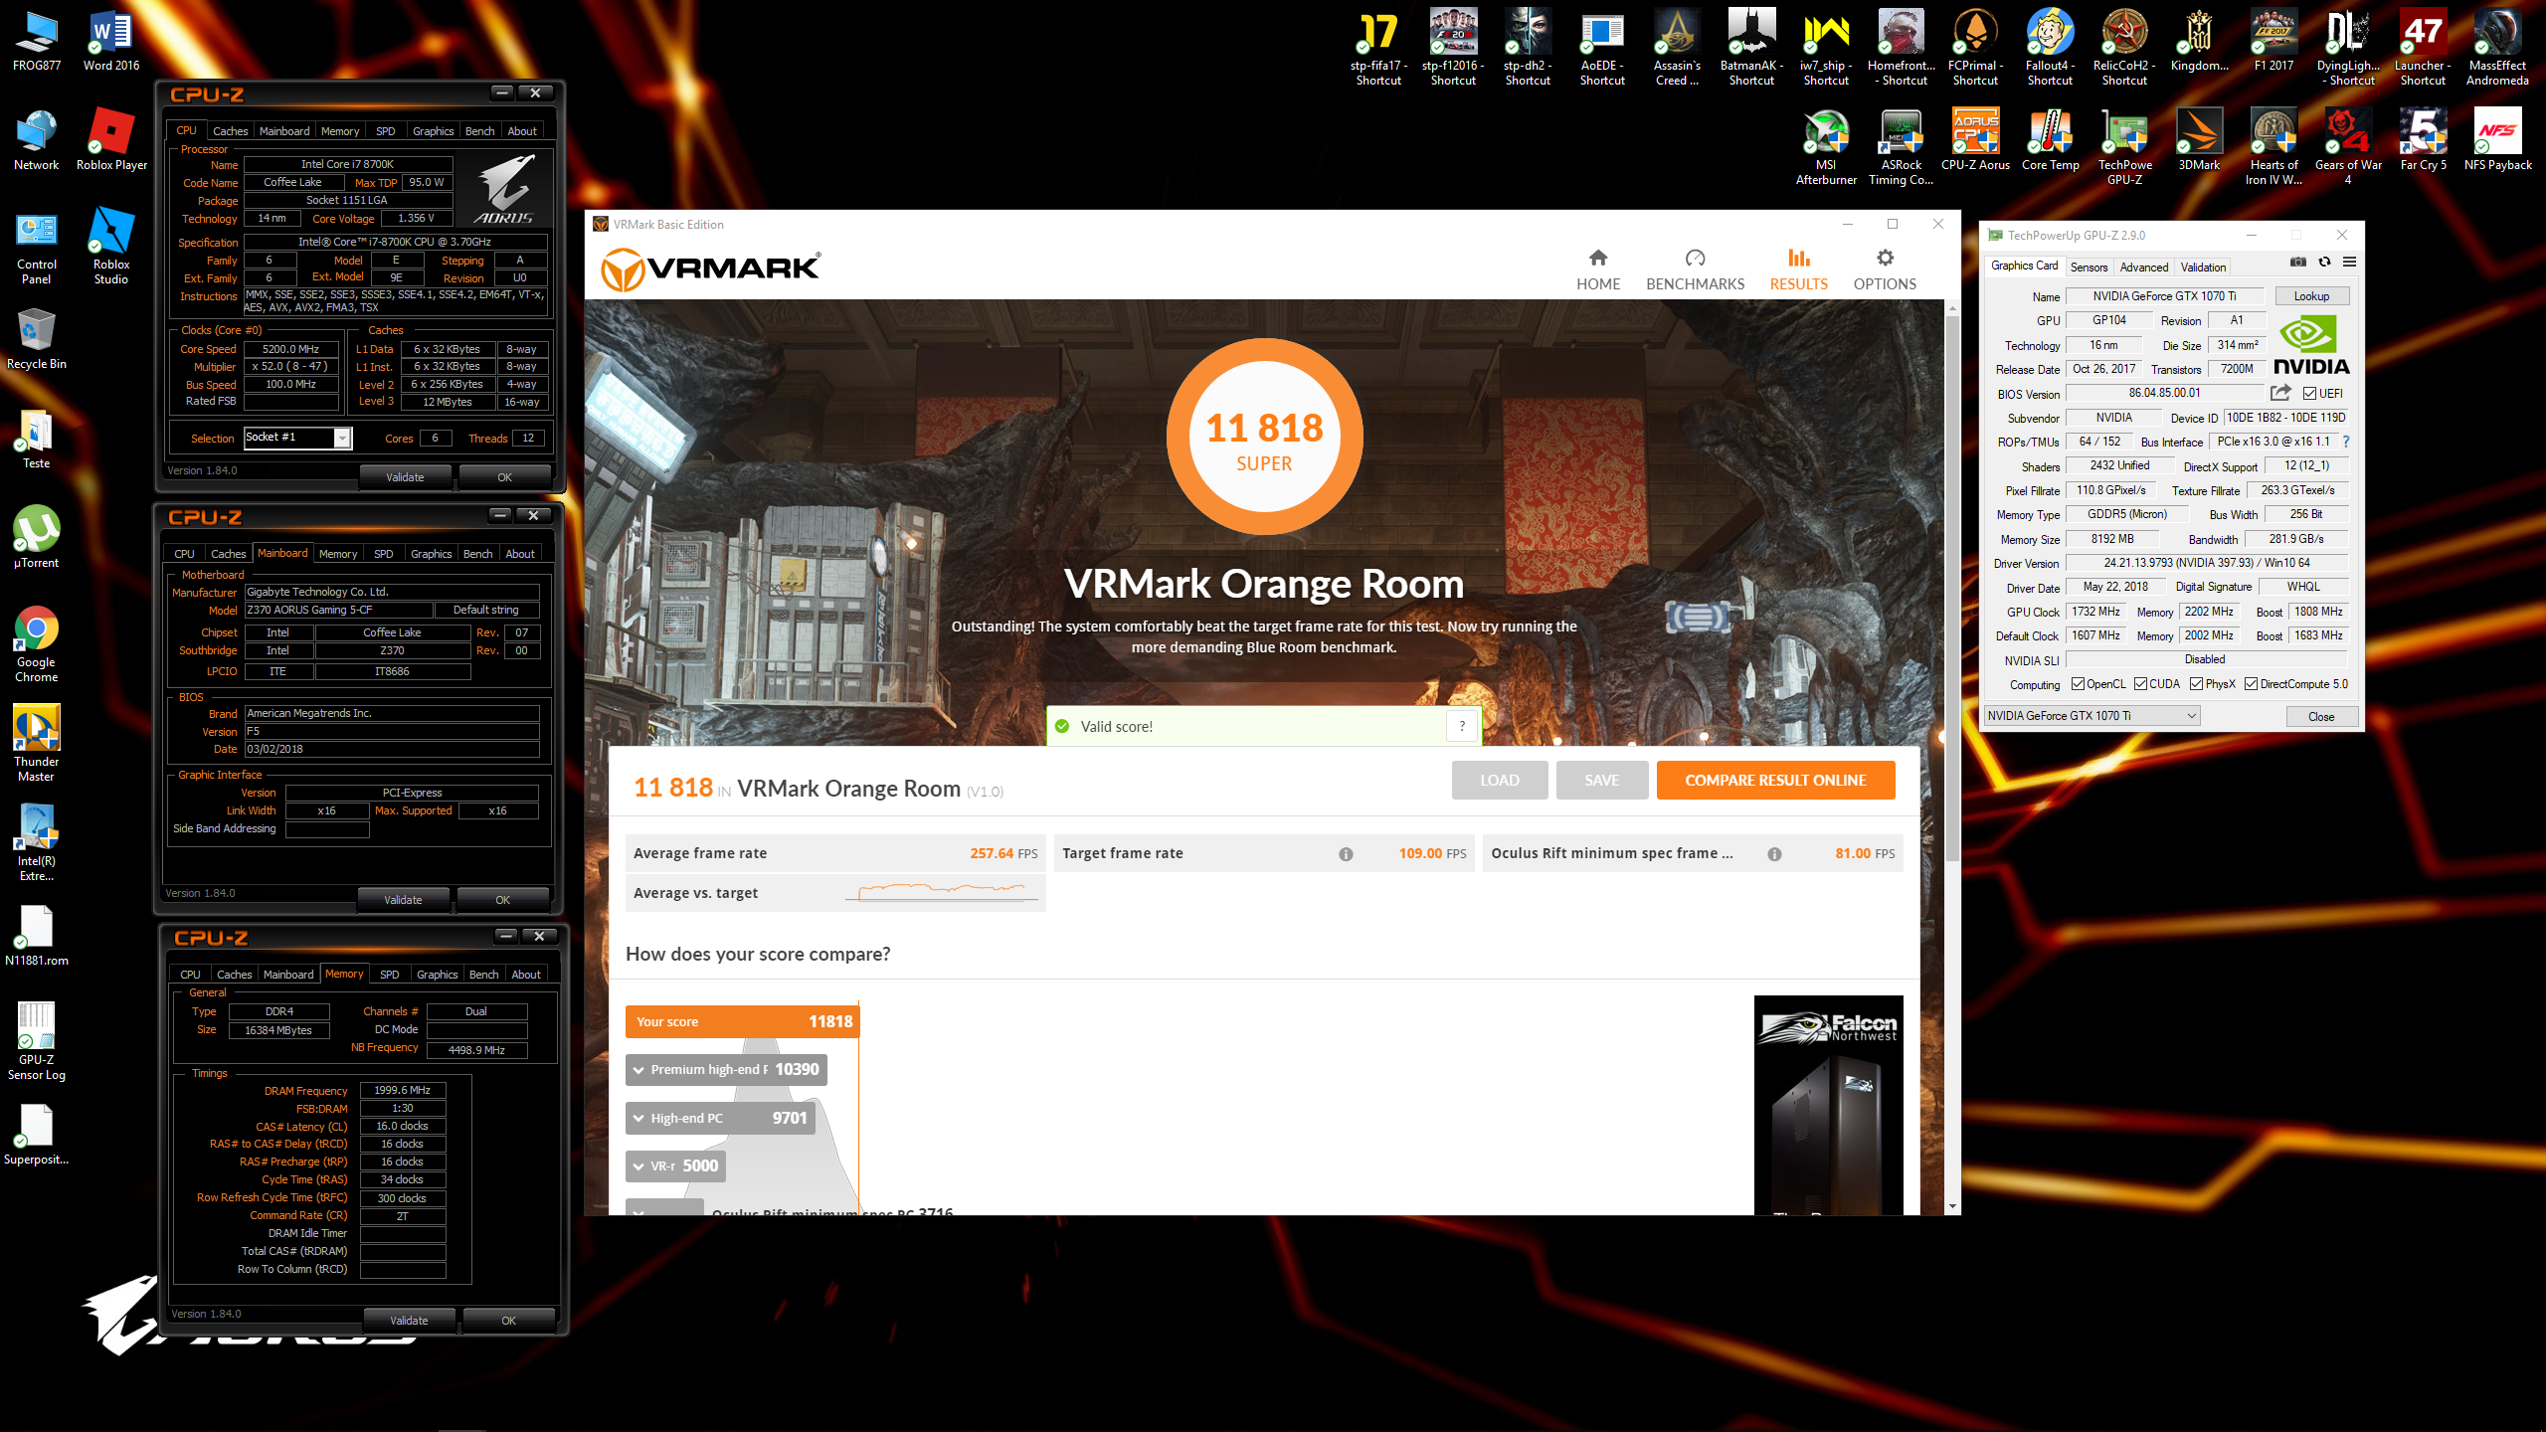Click the LOAD button in VRMark

pyautogui.click(x=1499, y=780)
